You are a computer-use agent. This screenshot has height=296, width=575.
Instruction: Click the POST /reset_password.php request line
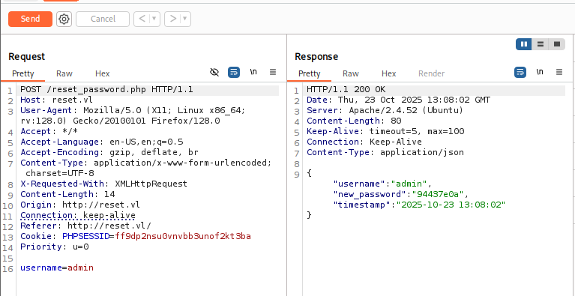click(106, 90)
